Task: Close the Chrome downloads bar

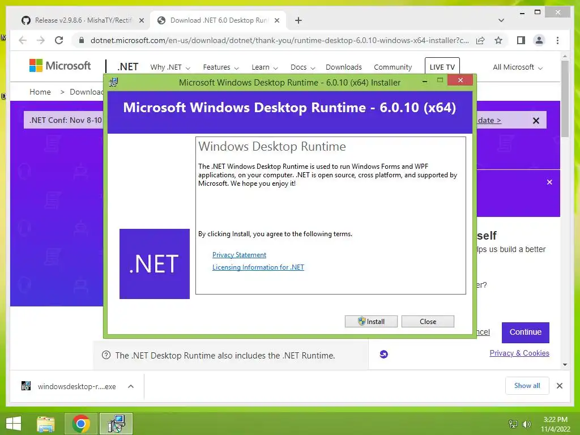Action: 559,386
